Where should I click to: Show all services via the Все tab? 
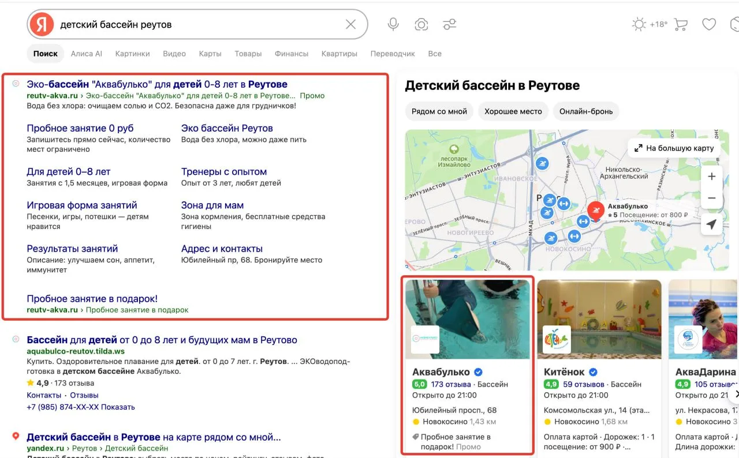[435, 54]
